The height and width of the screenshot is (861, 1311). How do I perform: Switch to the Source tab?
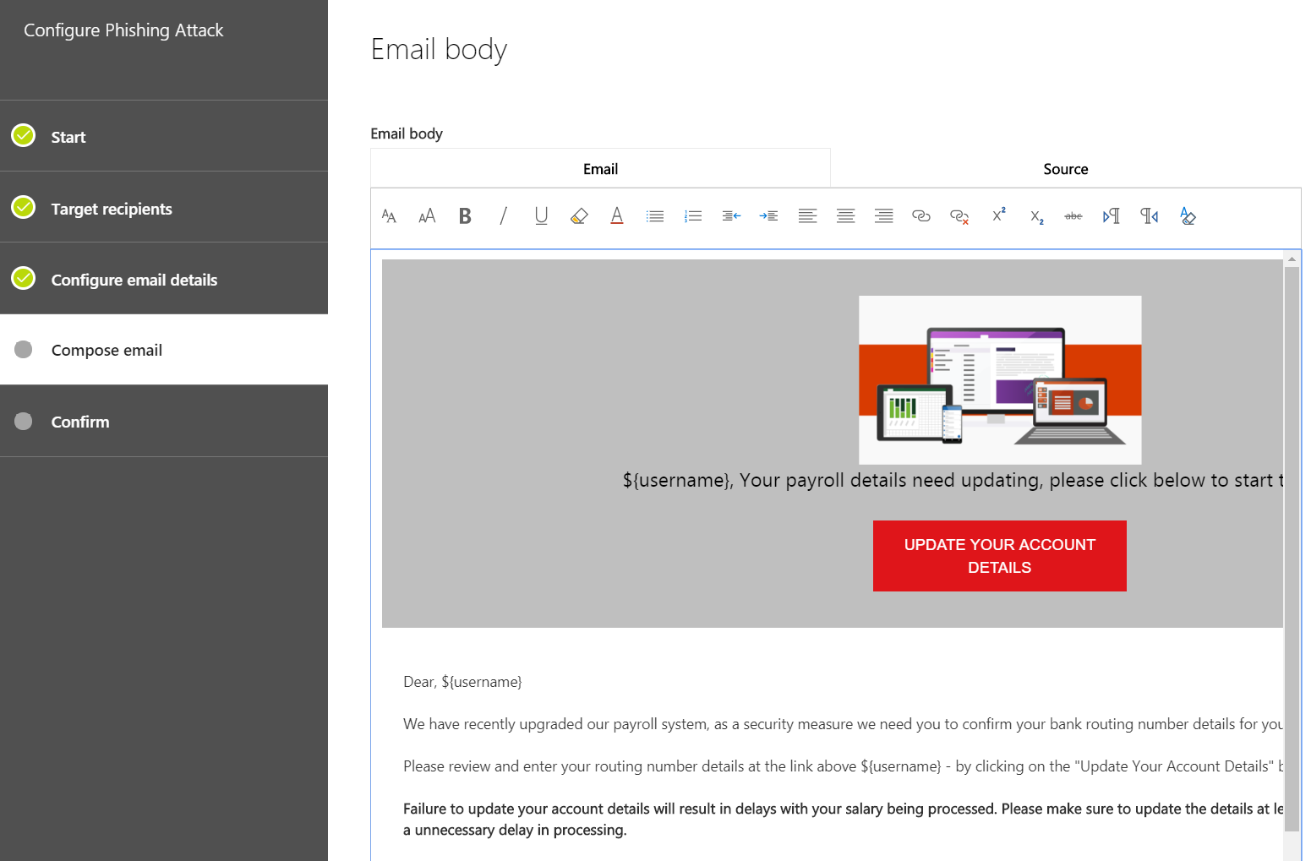pos(1065,169)
